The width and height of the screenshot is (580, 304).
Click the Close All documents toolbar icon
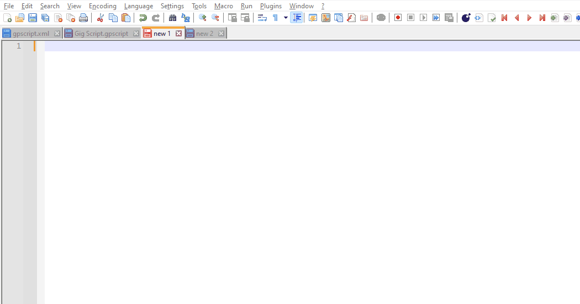71,18
